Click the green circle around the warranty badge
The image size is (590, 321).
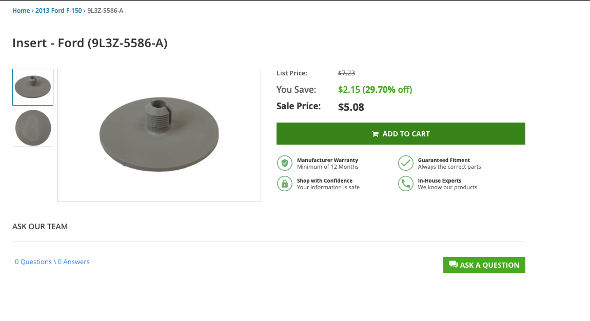pyautogui.click(x=285, y=163)
